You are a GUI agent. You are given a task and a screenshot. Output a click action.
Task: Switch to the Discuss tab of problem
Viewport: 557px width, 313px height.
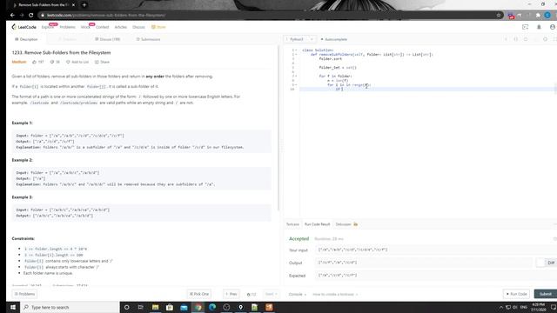coord(108,39)
